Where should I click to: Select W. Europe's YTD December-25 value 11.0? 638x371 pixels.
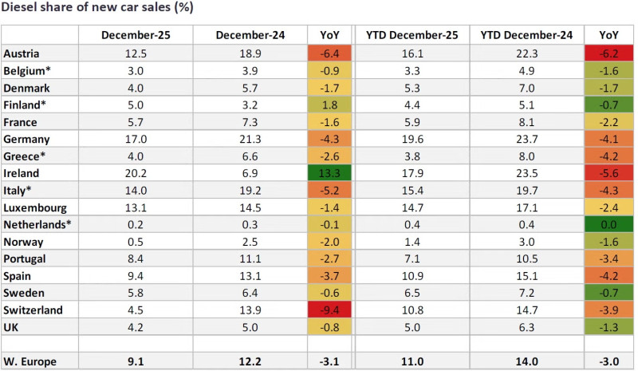pyautogui.click(x=412, y=361)
